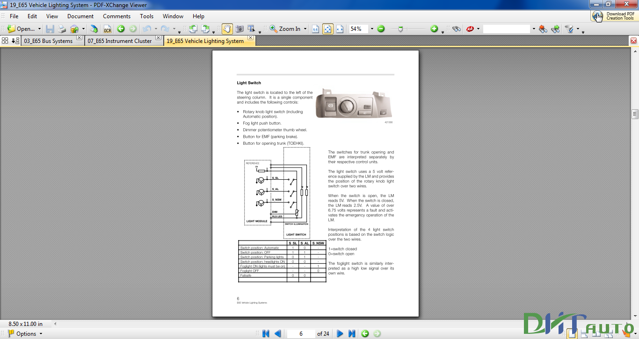Open the Options menu button
The width and height of the screenshot is (639, 339).
pos(25,333)
